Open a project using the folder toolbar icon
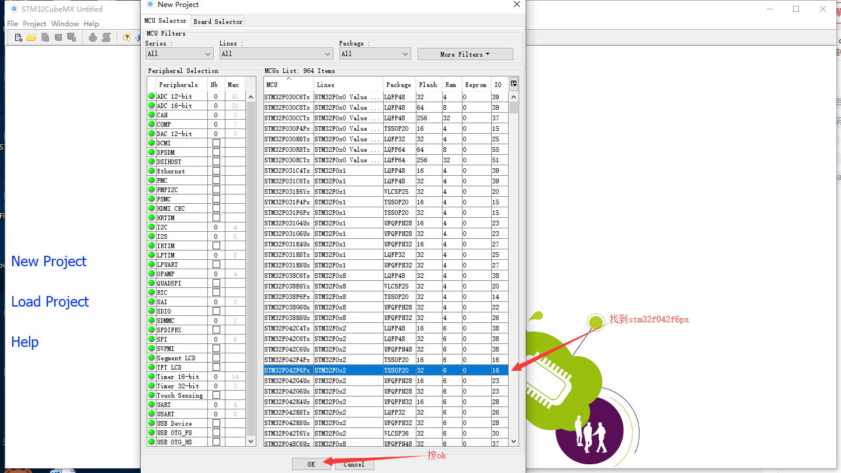The image size is (841, 473). tap(31, 37)
